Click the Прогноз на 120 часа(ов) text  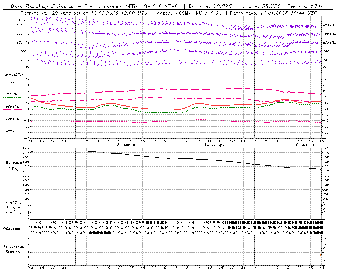[x=51, y=13]
